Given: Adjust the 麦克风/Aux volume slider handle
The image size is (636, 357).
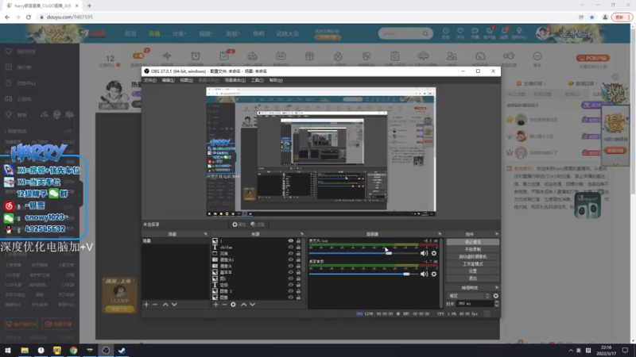Looking at the screenshot, I should pyautogui.click(x=389, y=253).
